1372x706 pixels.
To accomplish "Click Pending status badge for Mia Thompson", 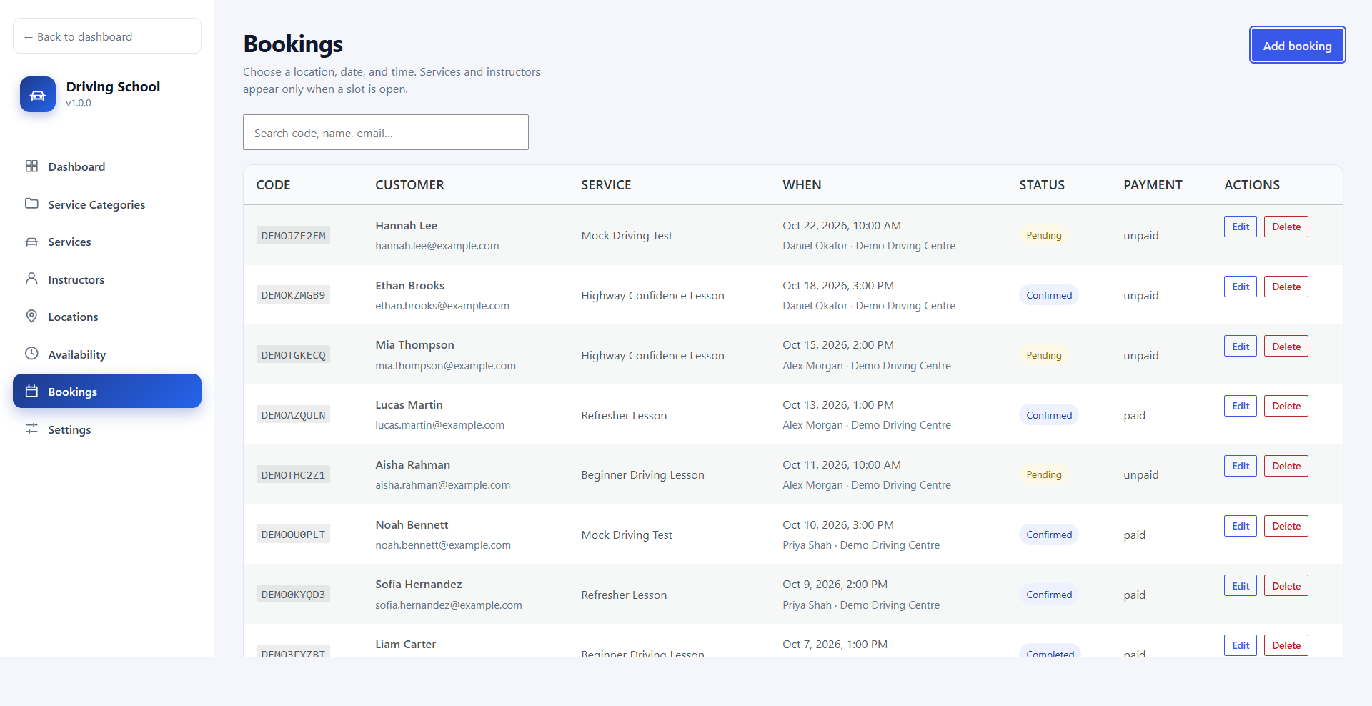I will pos(1043,355).
